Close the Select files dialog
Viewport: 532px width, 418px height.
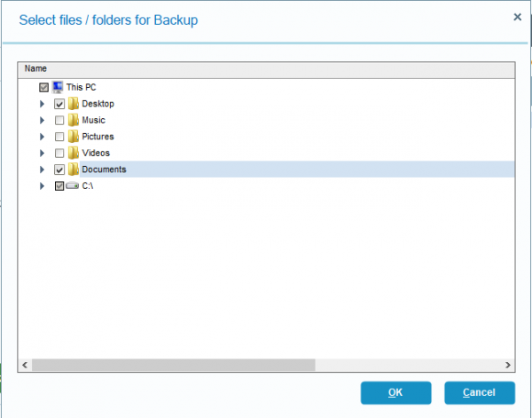point(517,17)
